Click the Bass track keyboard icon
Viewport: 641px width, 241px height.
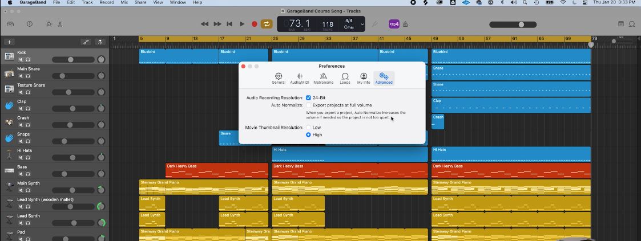(9, 170)
